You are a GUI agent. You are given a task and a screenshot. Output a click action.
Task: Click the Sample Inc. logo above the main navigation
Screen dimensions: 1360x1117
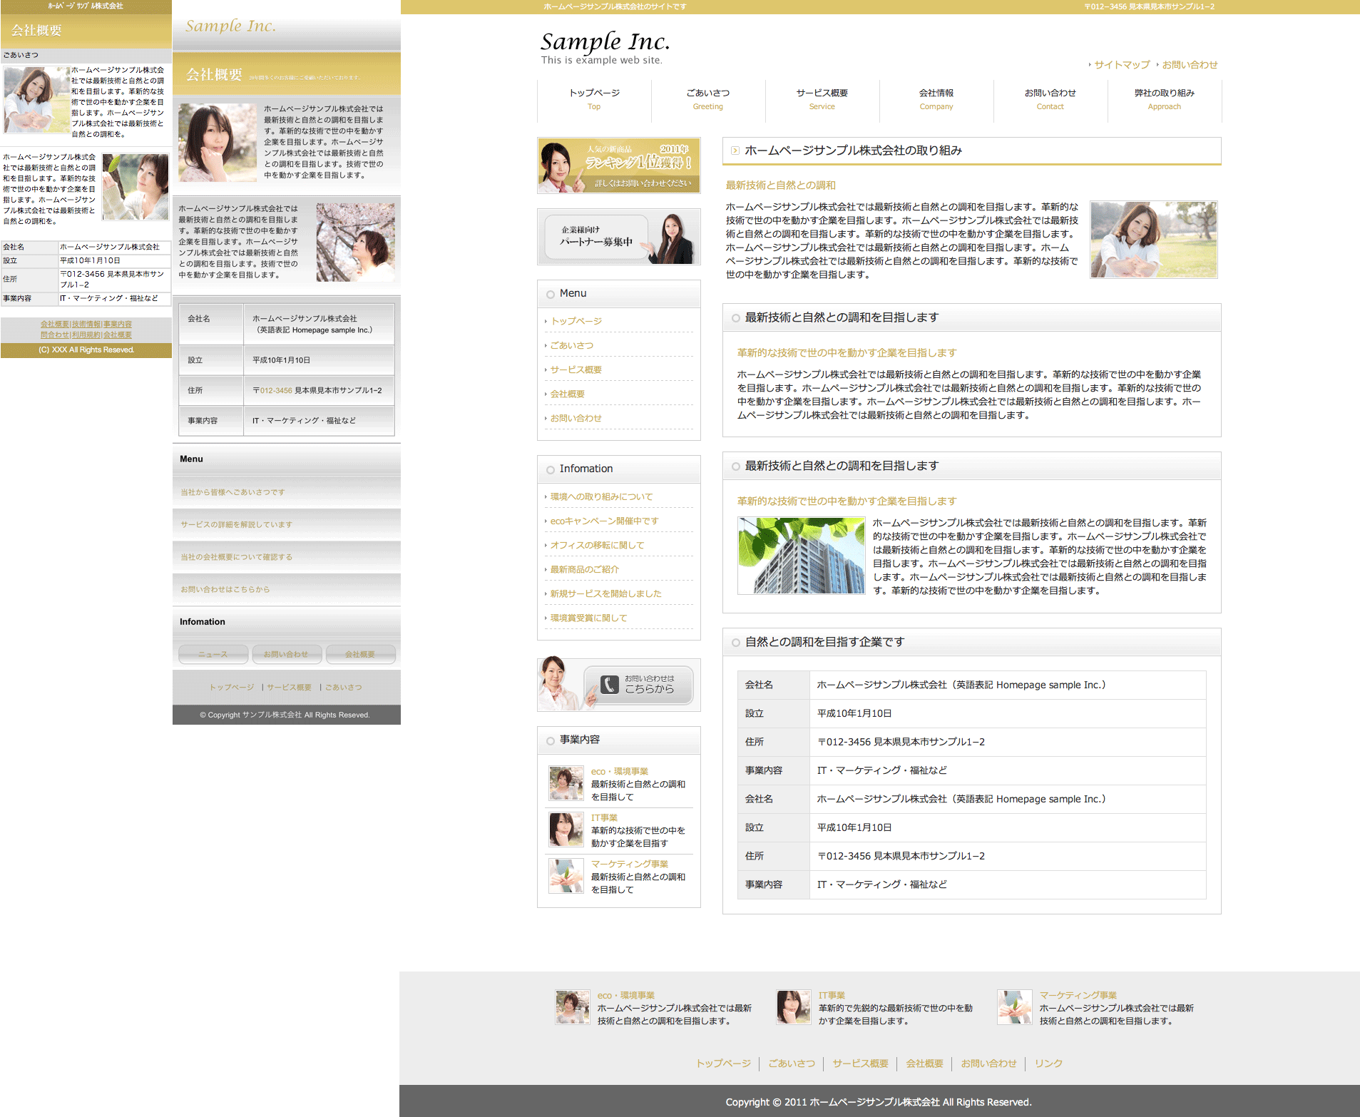(x=605, y=41)
